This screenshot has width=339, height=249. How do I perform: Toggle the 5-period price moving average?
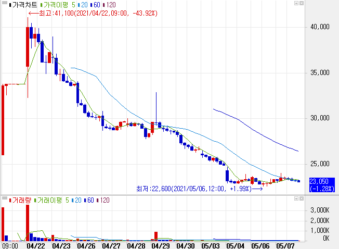click(x=73, y=5)
